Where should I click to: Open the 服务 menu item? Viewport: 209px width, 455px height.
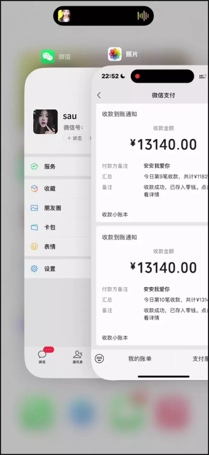pos(58,166)
